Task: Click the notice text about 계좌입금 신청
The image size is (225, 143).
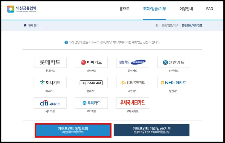Action: pyautogui.click(x=114, y=42)
